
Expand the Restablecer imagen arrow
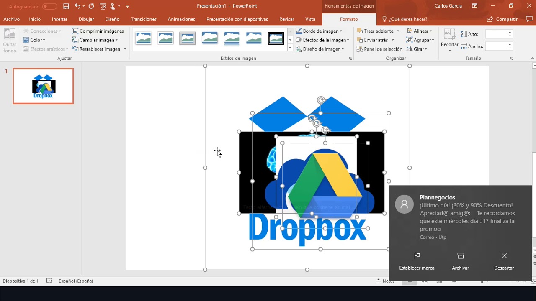tap(125, 49)
